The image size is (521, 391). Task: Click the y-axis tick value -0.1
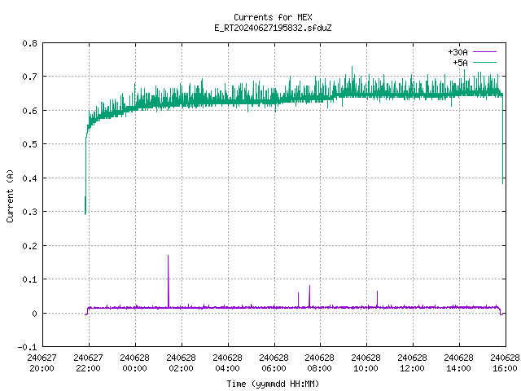[27, 347]
